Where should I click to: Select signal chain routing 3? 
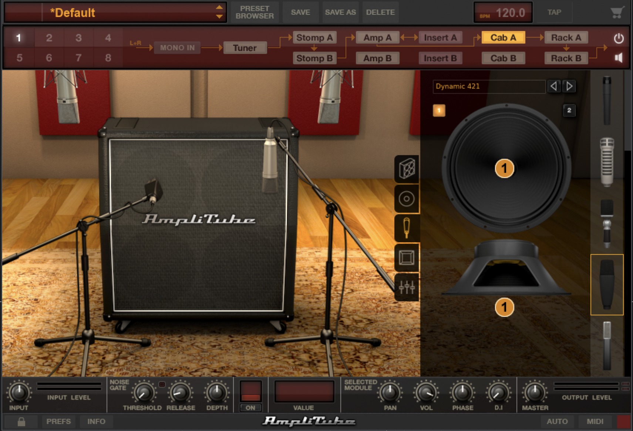78,38
